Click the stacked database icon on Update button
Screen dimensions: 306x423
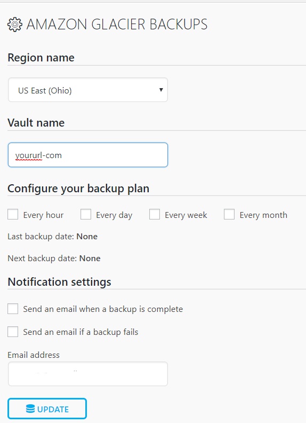[x=30, y=409]
